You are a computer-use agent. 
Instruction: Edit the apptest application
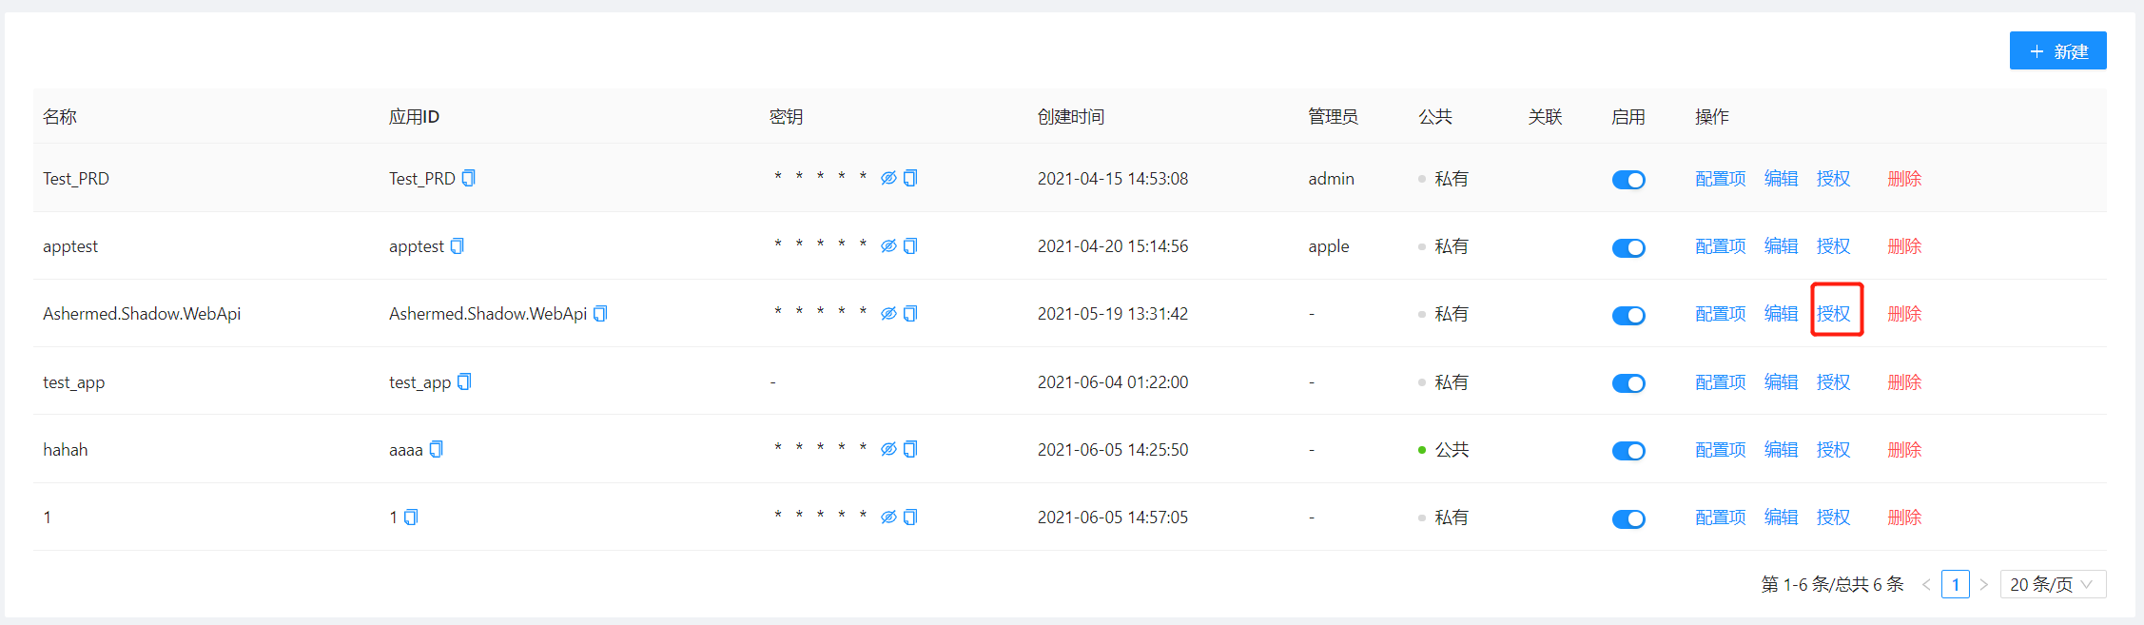click(1781, 245)
